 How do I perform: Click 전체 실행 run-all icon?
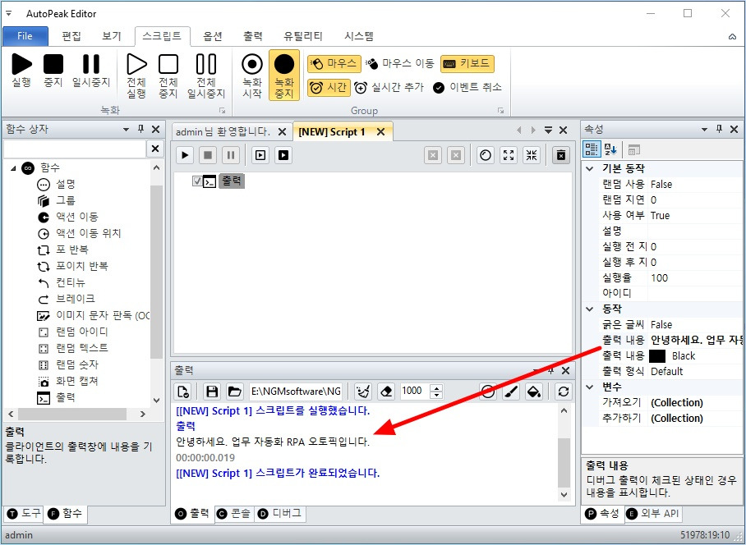(x=136, y=75)
